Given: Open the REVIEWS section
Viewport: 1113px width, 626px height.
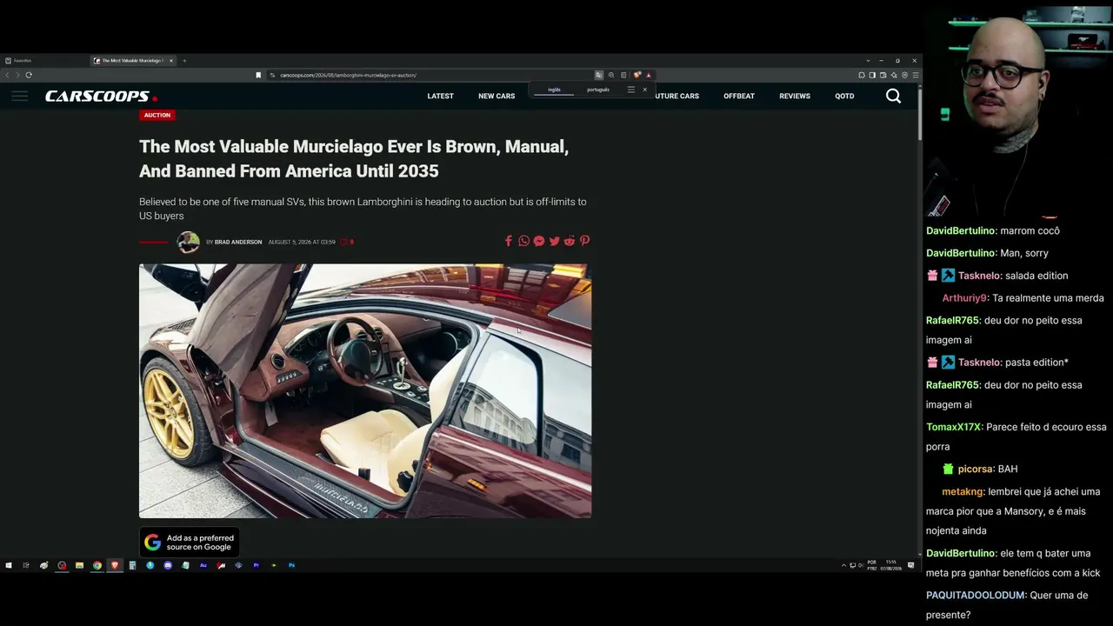Looking at the screenshot, I should pyautogui.click(x=795, y=96).
